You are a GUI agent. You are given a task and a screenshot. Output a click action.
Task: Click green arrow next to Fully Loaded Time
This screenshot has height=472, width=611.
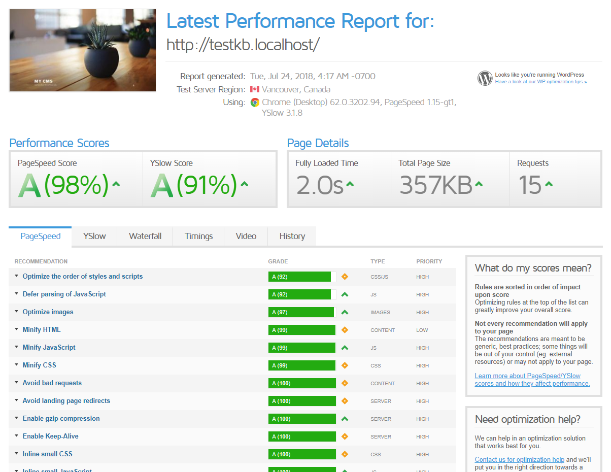(350, 185)
